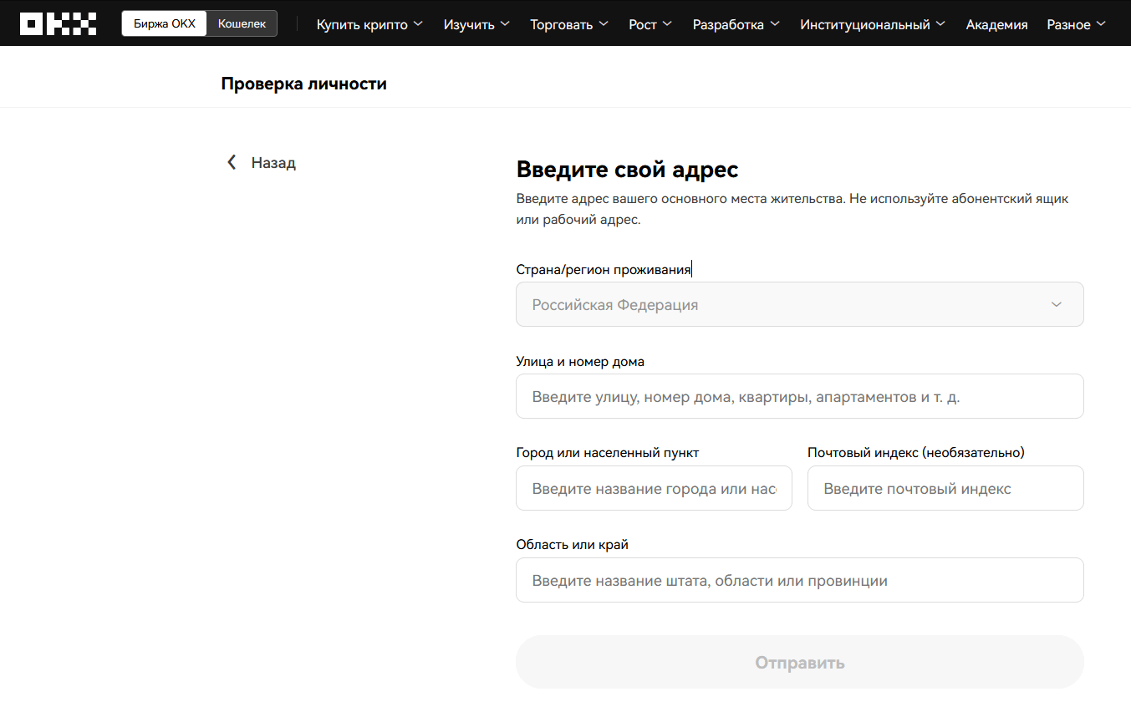Image resolution: width=1131 pixels, height=707 pixels.
Task: Open the Институциональный menu
Action: point(873,24)
